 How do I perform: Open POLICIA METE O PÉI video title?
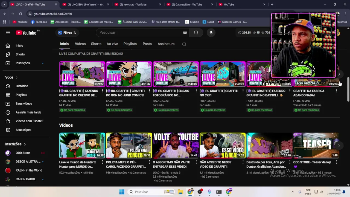pos(126,164)
